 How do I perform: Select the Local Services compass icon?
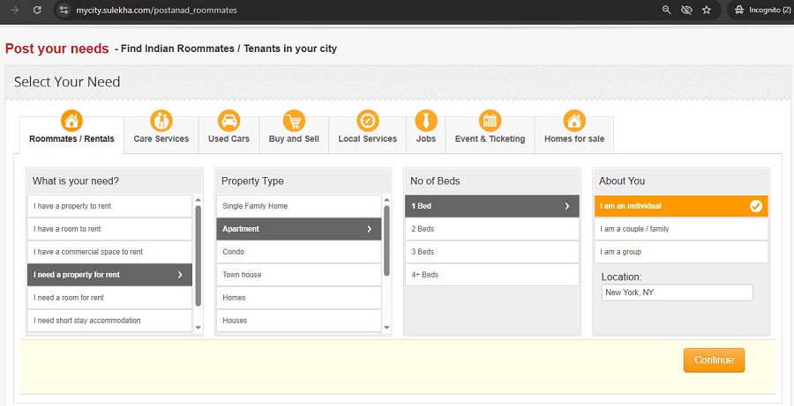pyautogui.click(x=368, y=121)
